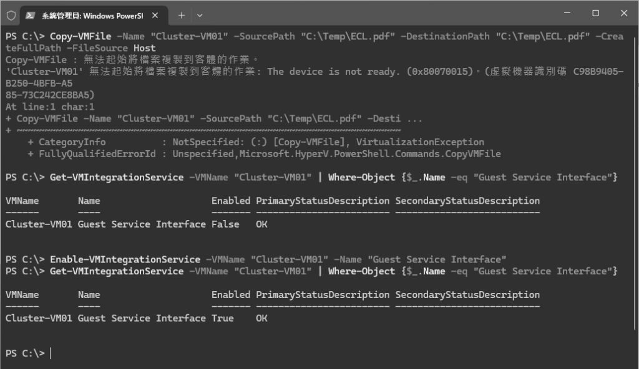Close the Windows PowerShell tab
The width and height of the screenshot is (639, 369).
[x=155, y=16]
